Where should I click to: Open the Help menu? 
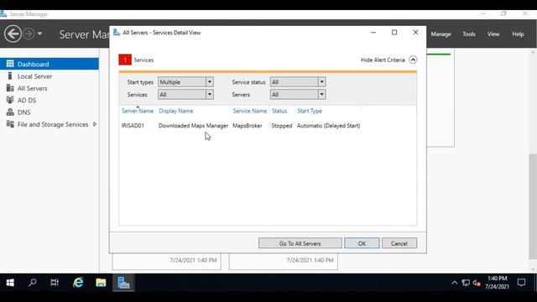[x=518, y=34]
